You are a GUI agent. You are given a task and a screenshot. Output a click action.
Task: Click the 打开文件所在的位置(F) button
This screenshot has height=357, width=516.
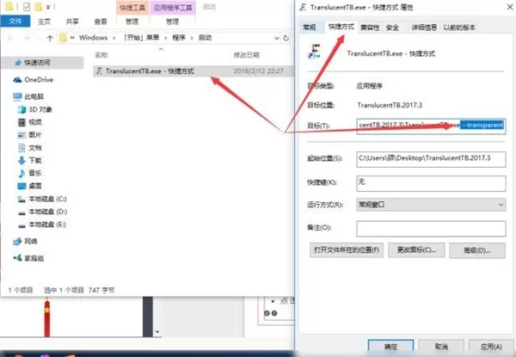(347, 250)
